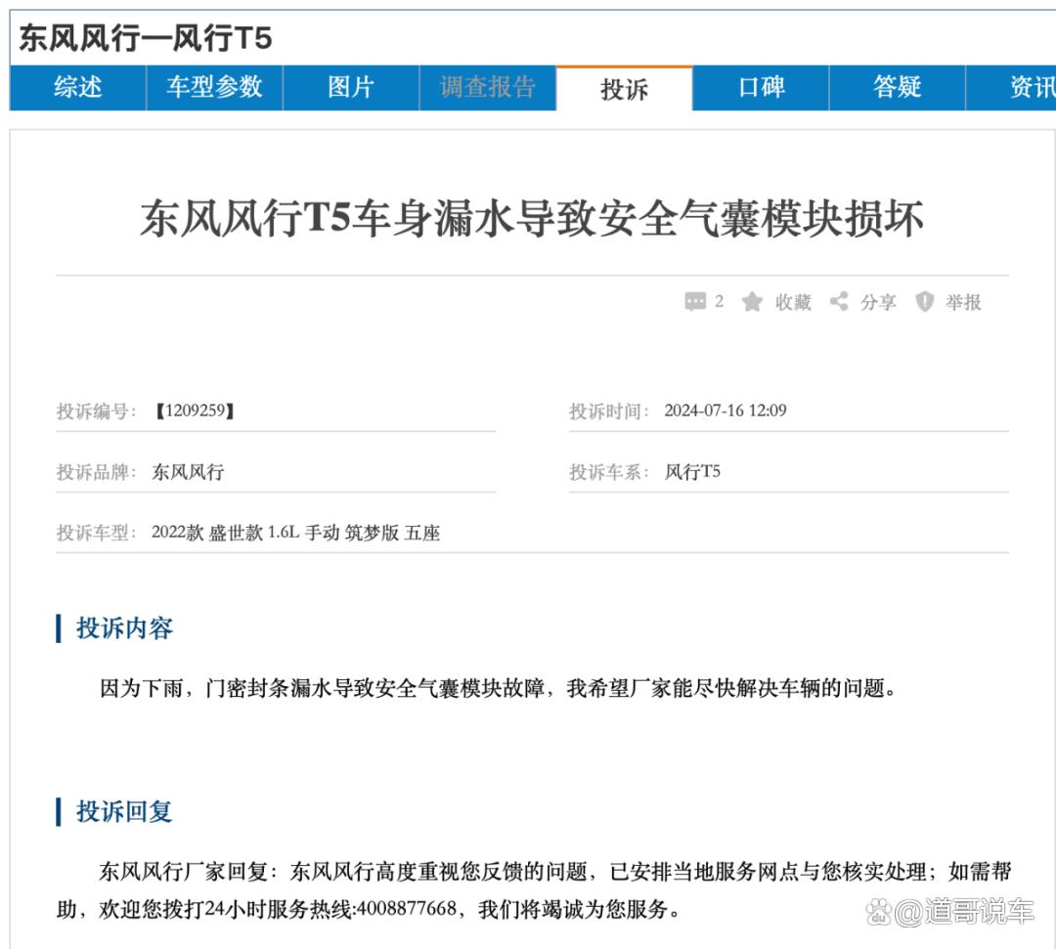Click the 投诉时间 field label
The width and height of the screenshot is (1056, 949).
click(609, 411)
